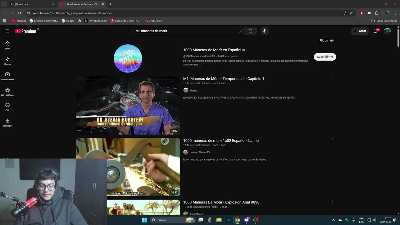This screenshot has width=400, height=225.
Task: Open options menu for Explosion Anal video
Action: [332, 202]
